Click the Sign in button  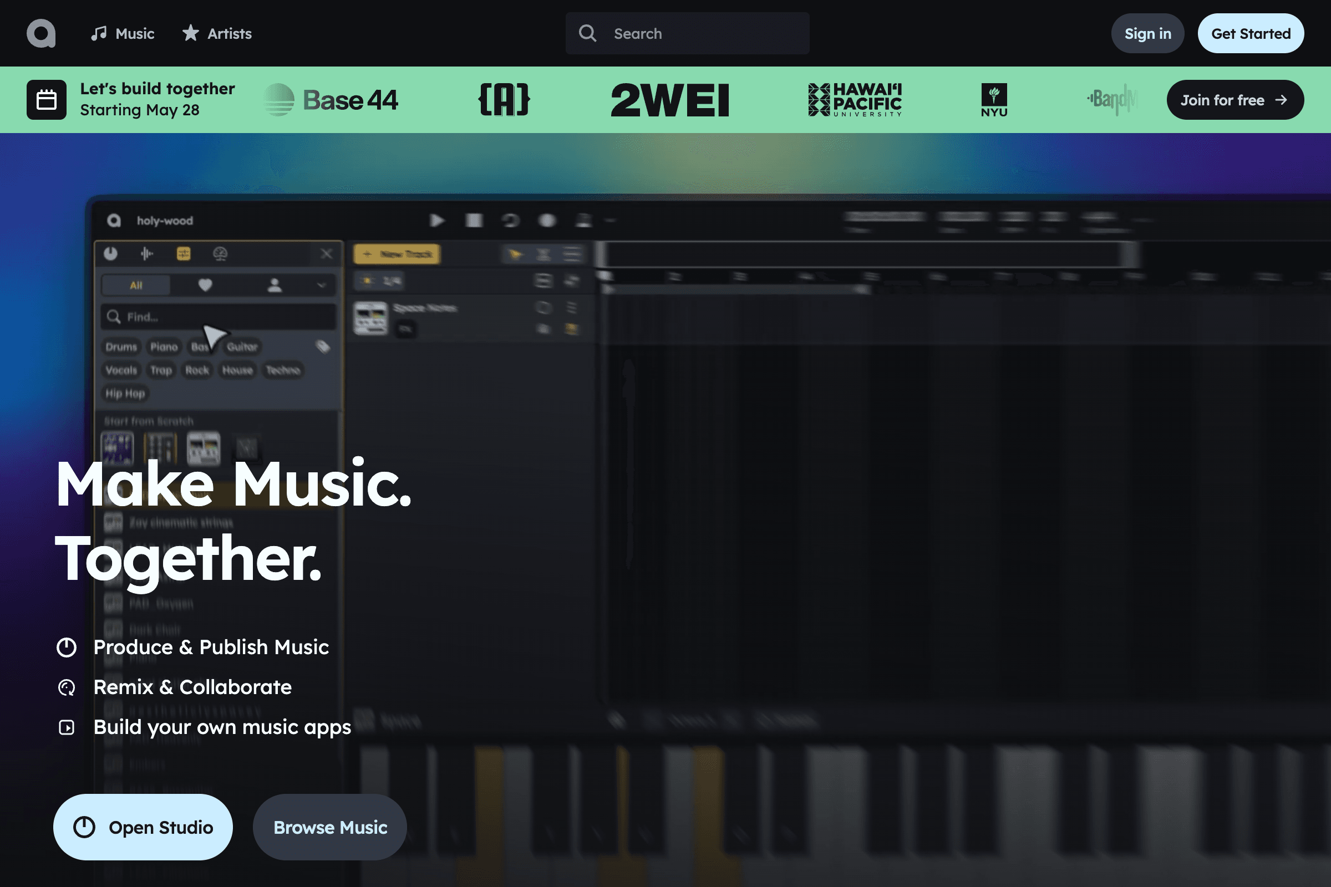[x=1147, y=33]
